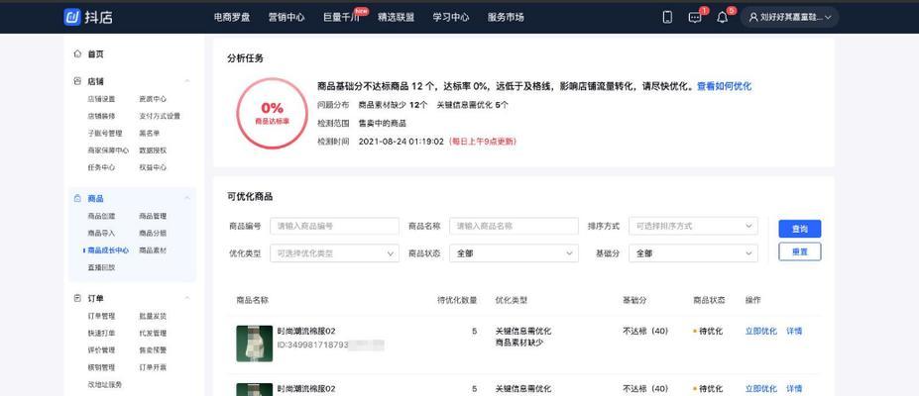Select 商品成长中心 in the sidebar
This screenshot has height=396, width=919.
tap(108, 250)
